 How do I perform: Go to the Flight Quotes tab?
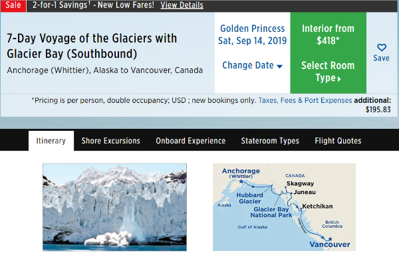[x=338, y=141]
